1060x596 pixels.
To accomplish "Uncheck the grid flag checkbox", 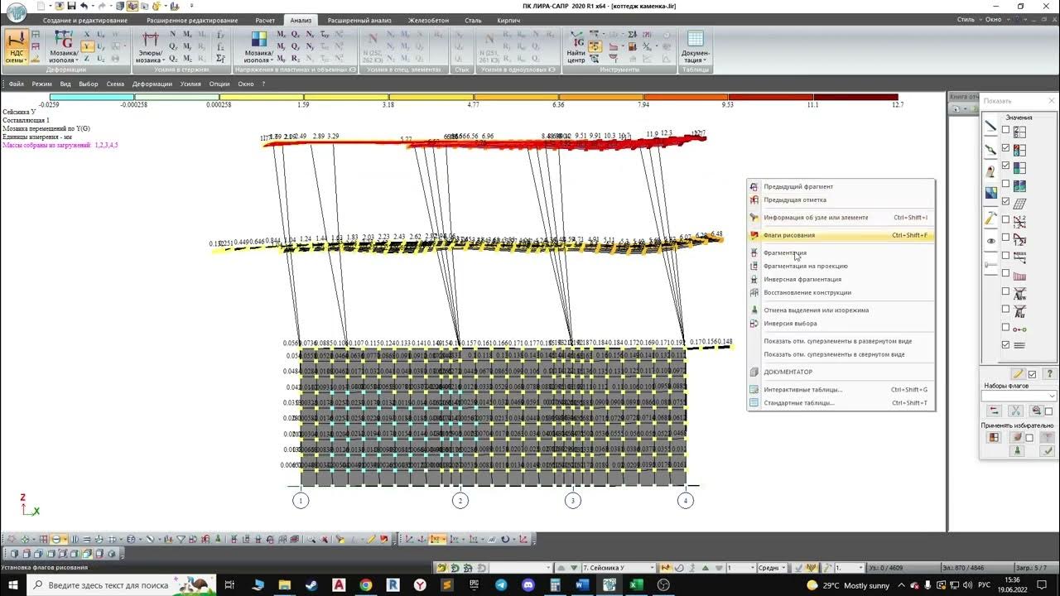I will 1006,202.
